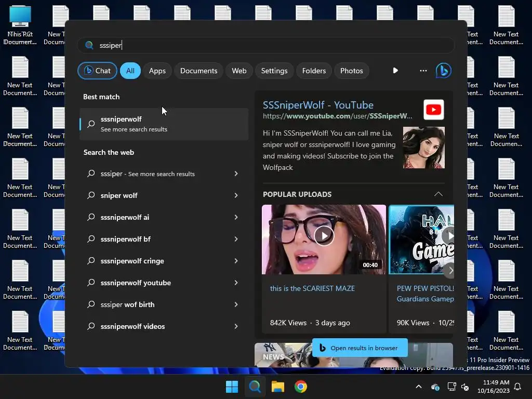The height and width of the screenshot is (399, 532).
Task: Switch to the Apps filter
Action: (x=157, y=71)
